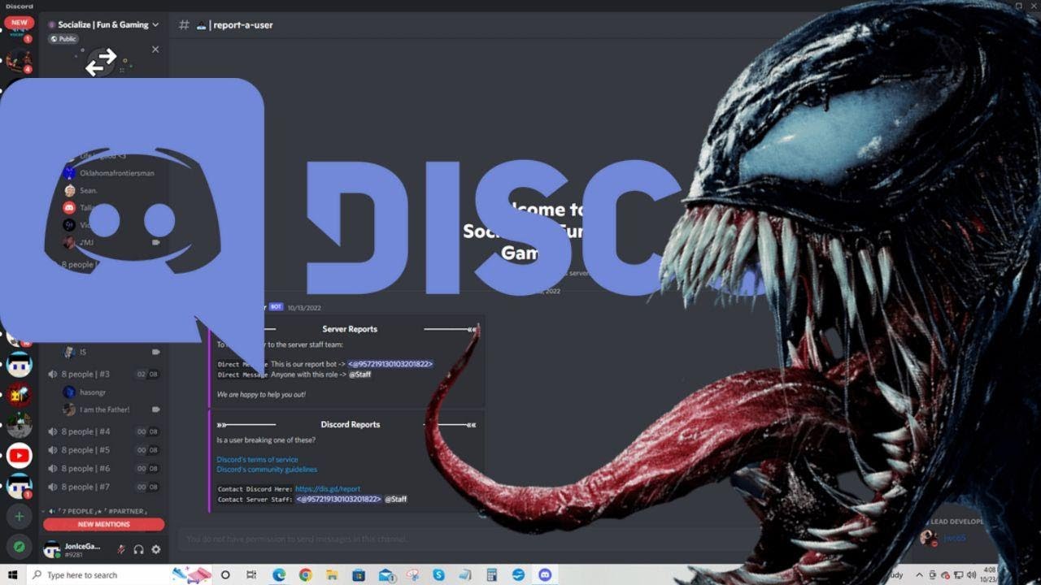Open the Mail app in taskbar
1041x585 pixels.
(385, 575)
